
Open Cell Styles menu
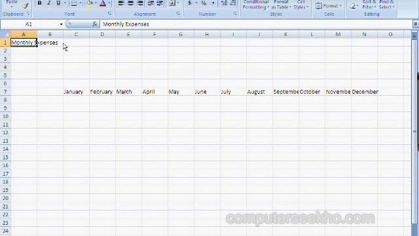pos(301,5)
